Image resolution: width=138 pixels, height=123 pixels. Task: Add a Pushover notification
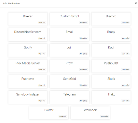click(x=28, y=82)
